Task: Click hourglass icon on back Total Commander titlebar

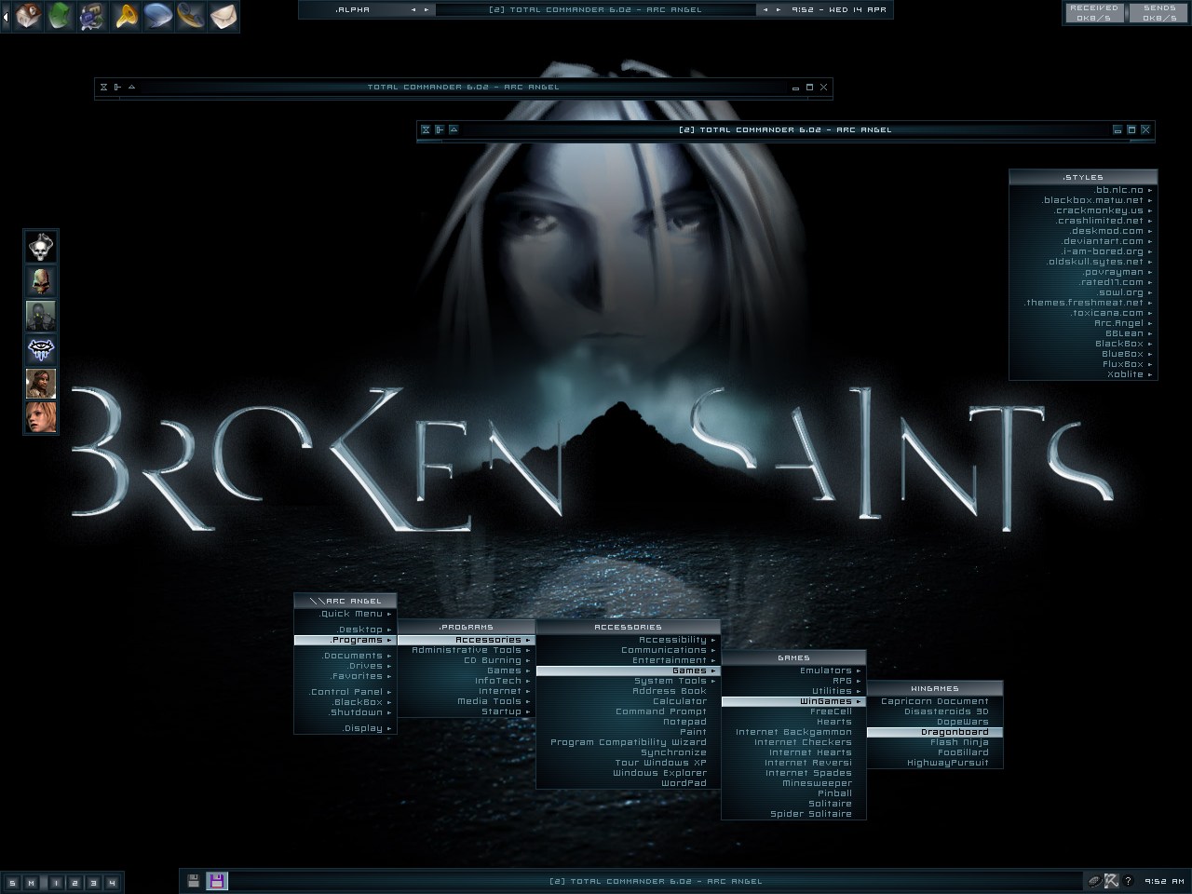Action: pos(103,88)
